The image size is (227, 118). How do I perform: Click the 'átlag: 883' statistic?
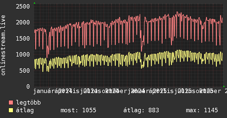click(141, 110)
